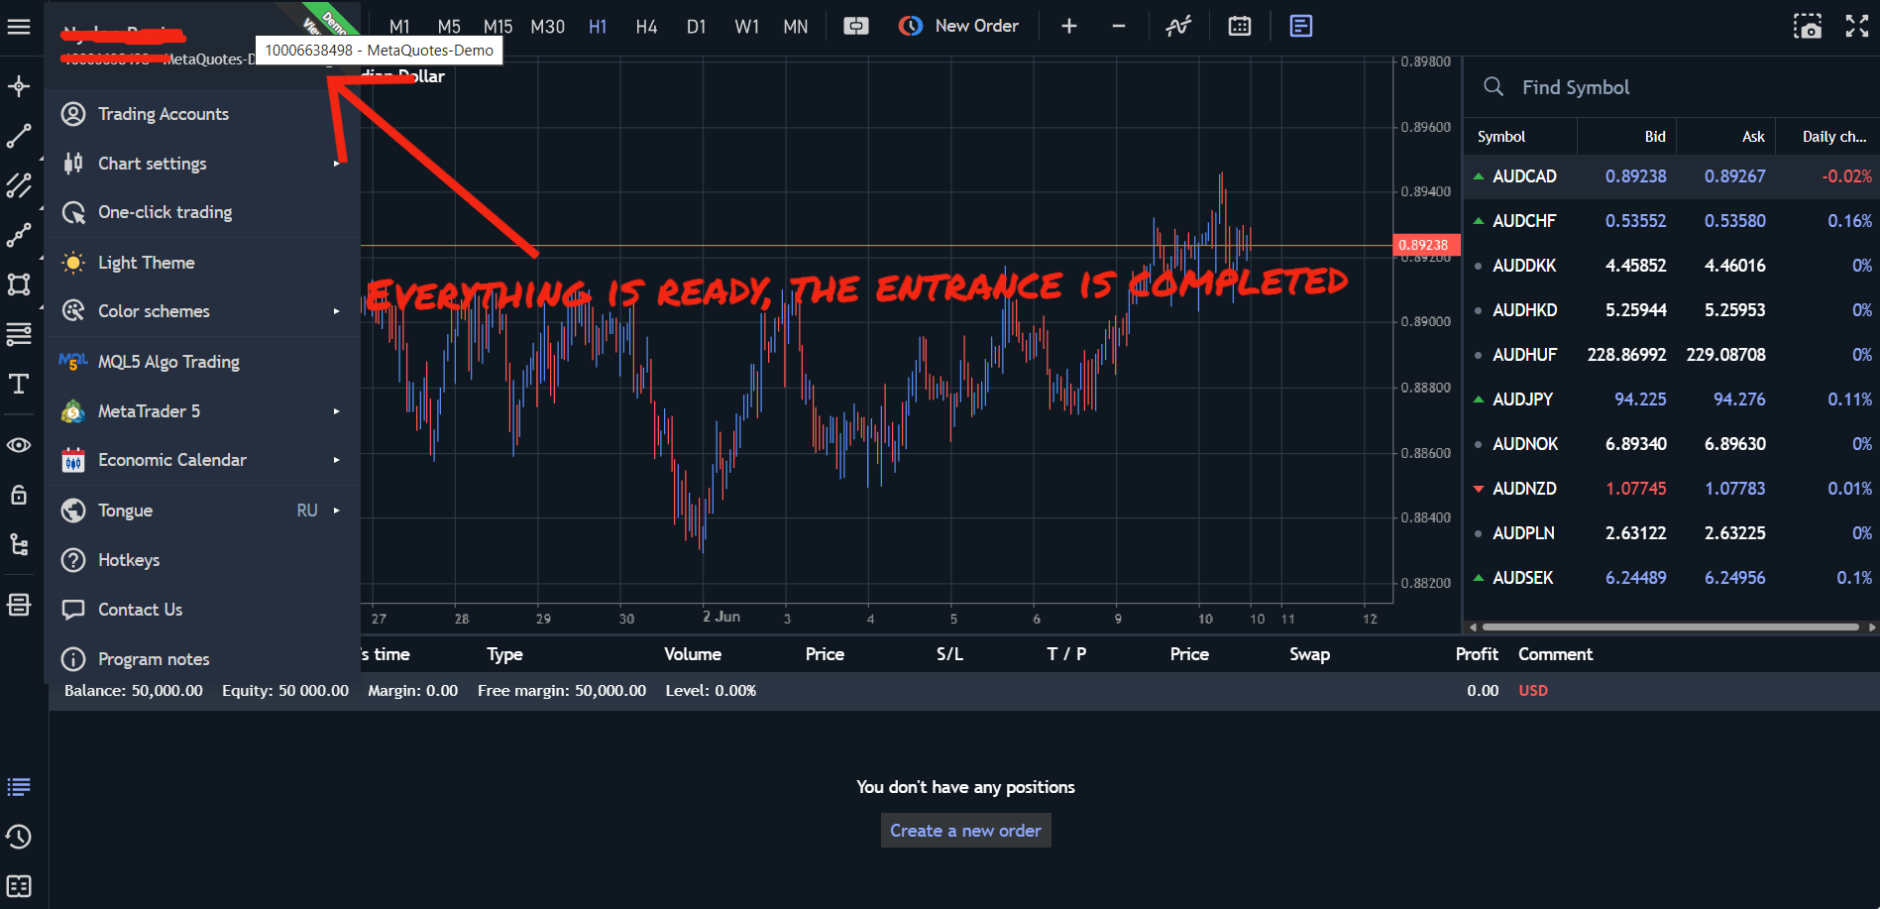
Task: Click the New Order button
Action: 958,27
